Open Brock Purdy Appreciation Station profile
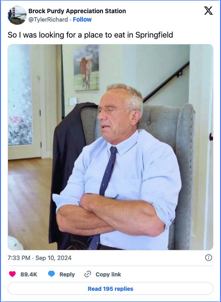This screenshot has width=221, height=302. click(77, 11)
